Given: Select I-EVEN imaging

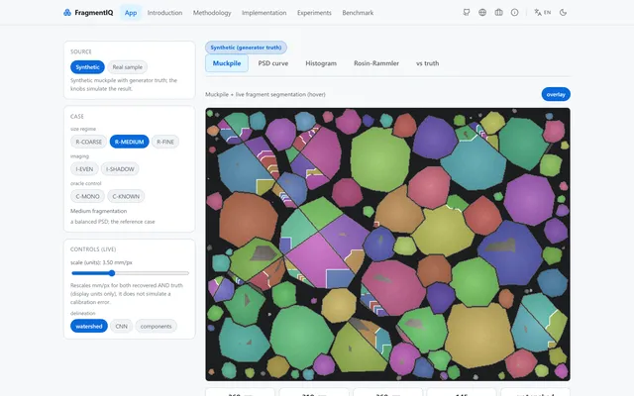Looking at the screenshot, I should coord(84,169).
